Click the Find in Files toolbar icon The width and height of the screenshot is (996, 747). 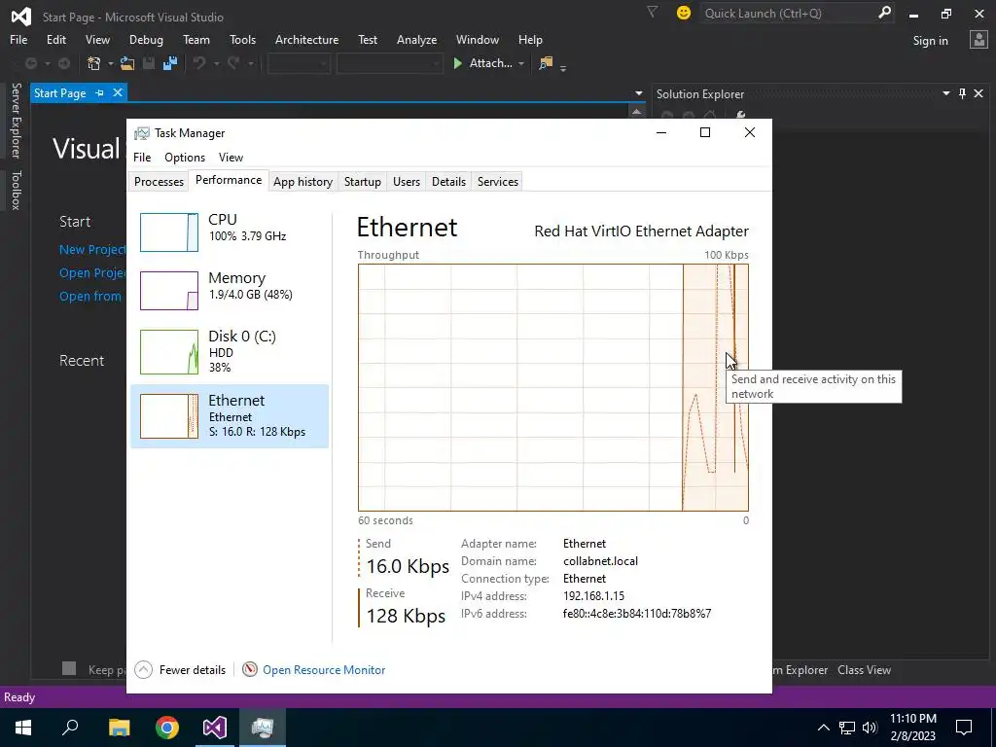[545, 63]
